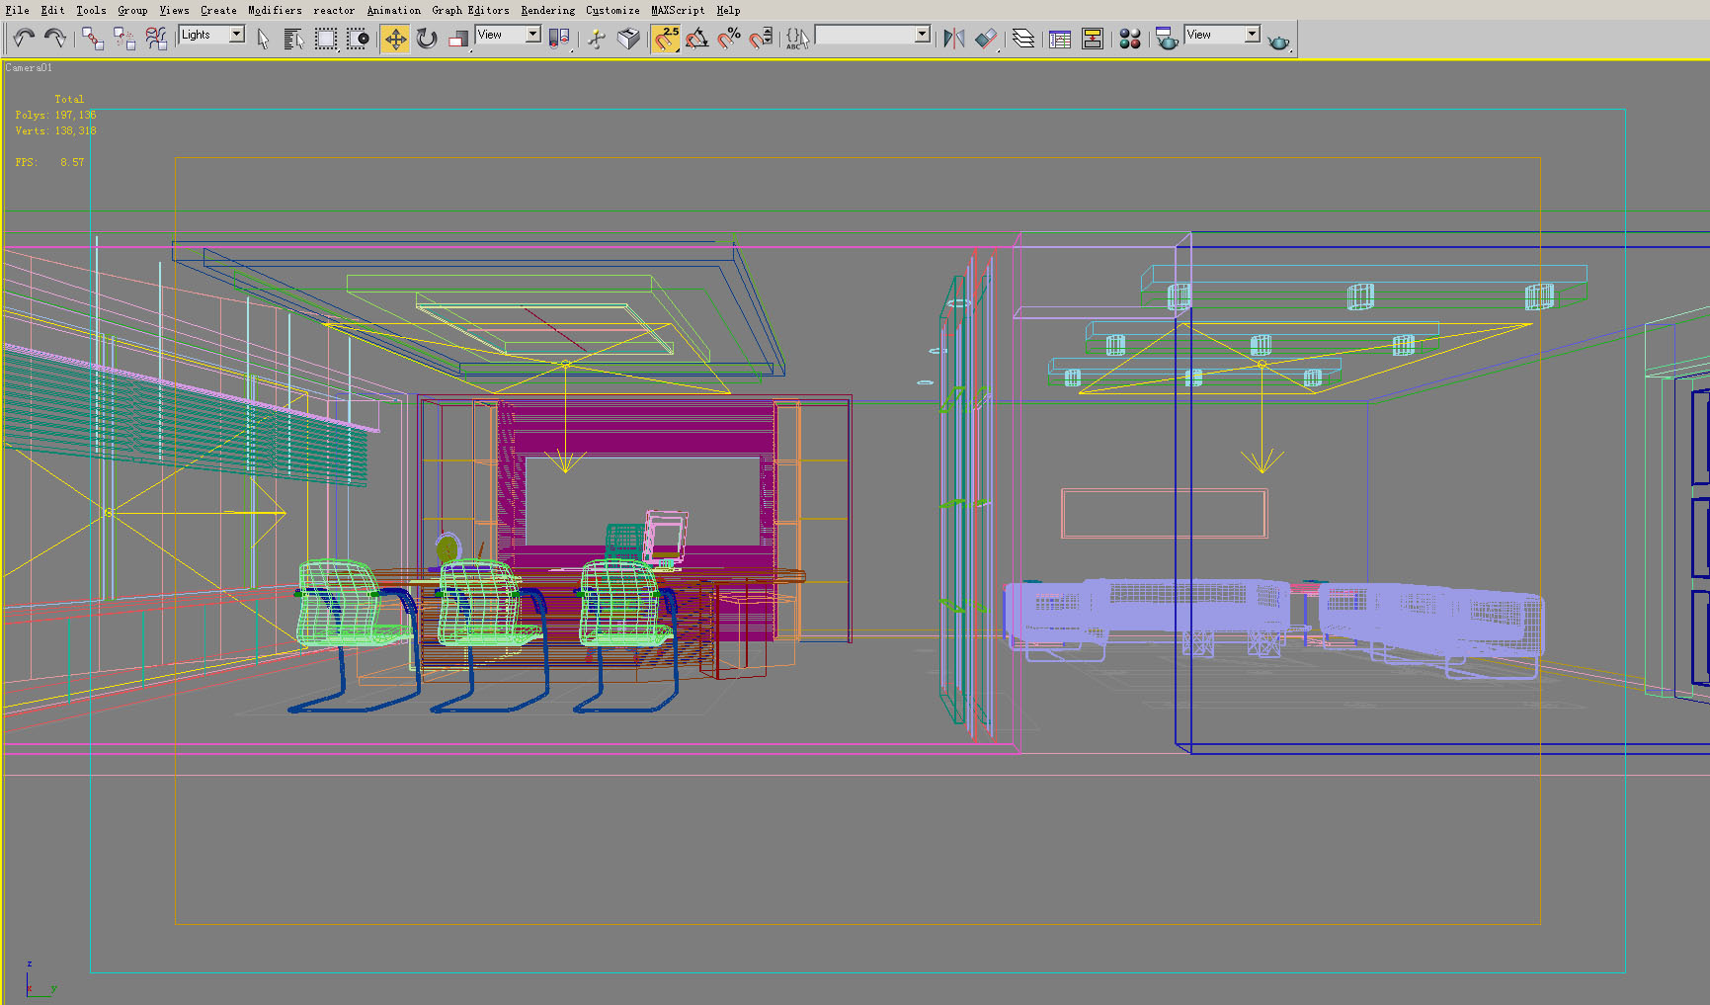Screen dimensions: 1710x1005
Task: Open the Help menu
Action: (728, 10)
